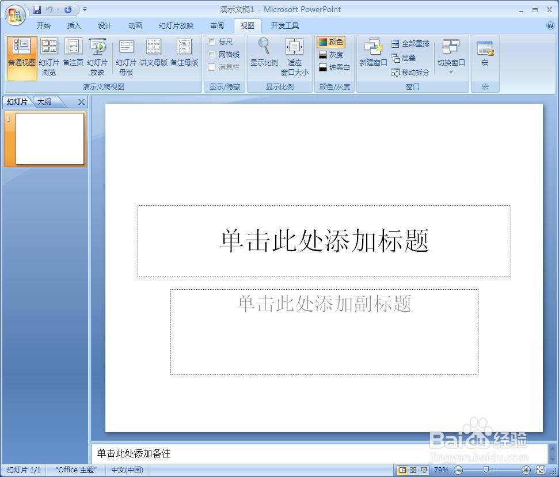This screenshot has width=559, height=477.
Task: Open the Review (审阅) ribbon tab
Action: 217,26
